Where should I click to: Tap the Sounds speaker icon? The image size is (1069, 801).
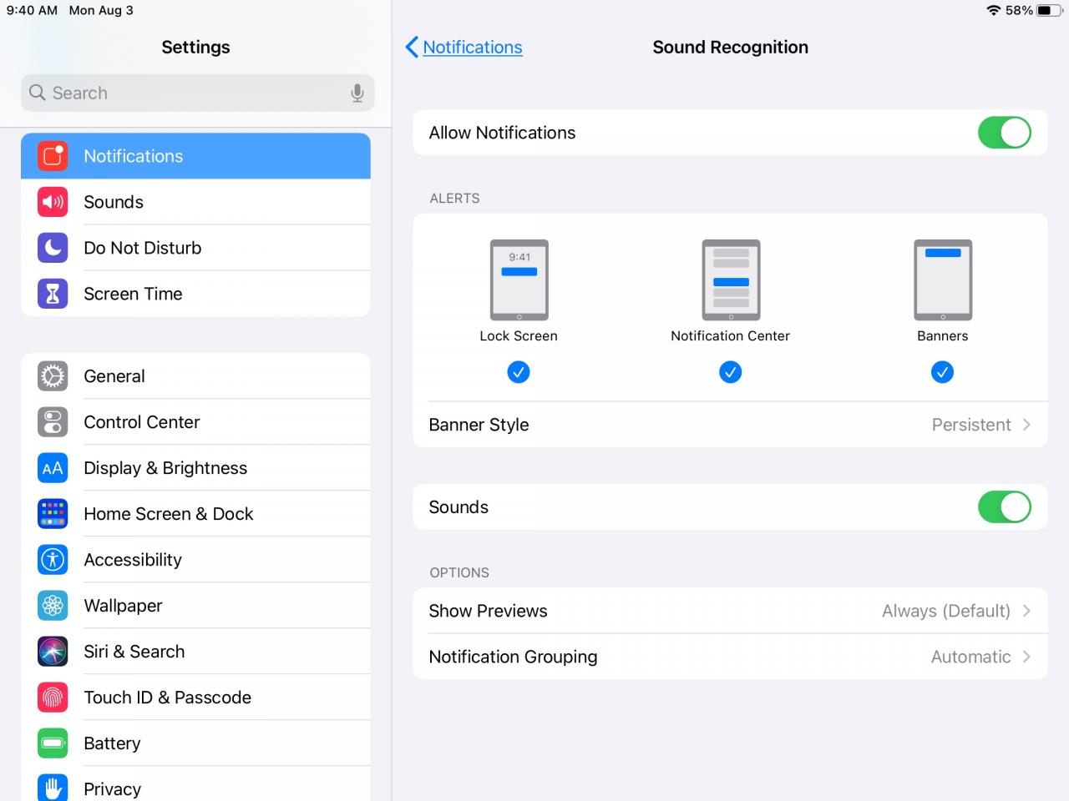click(53, 202)
